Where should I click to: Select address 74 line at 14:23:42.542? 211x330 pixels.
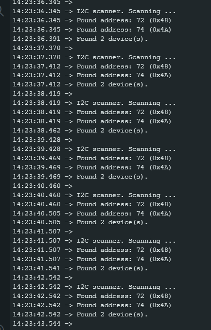[92, 305]
